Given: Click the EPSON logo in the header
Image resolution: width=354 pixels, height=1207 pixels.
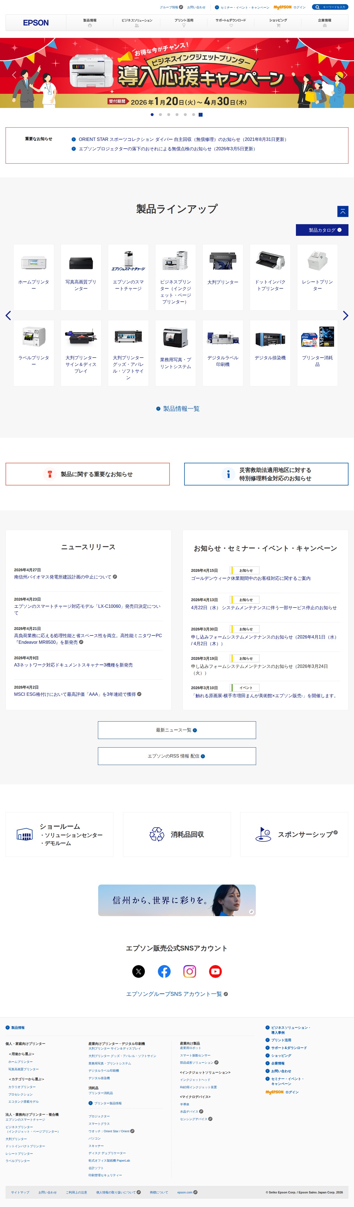Looking at the screenshot, I should (x=36, y=22).
